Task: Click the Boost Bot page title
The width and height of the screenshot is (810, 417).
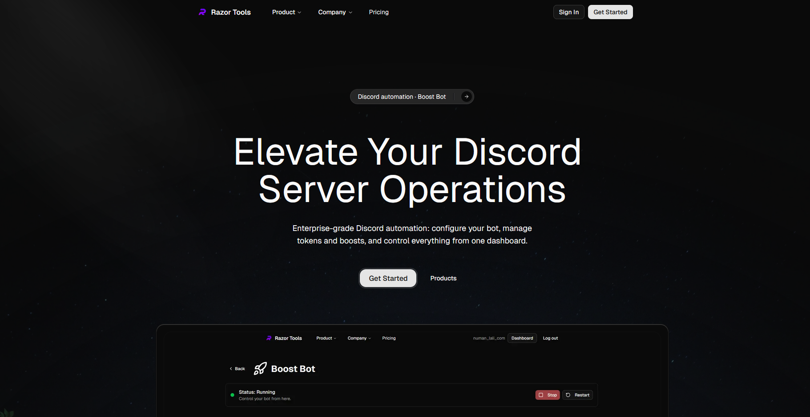Action: [293, 368]
